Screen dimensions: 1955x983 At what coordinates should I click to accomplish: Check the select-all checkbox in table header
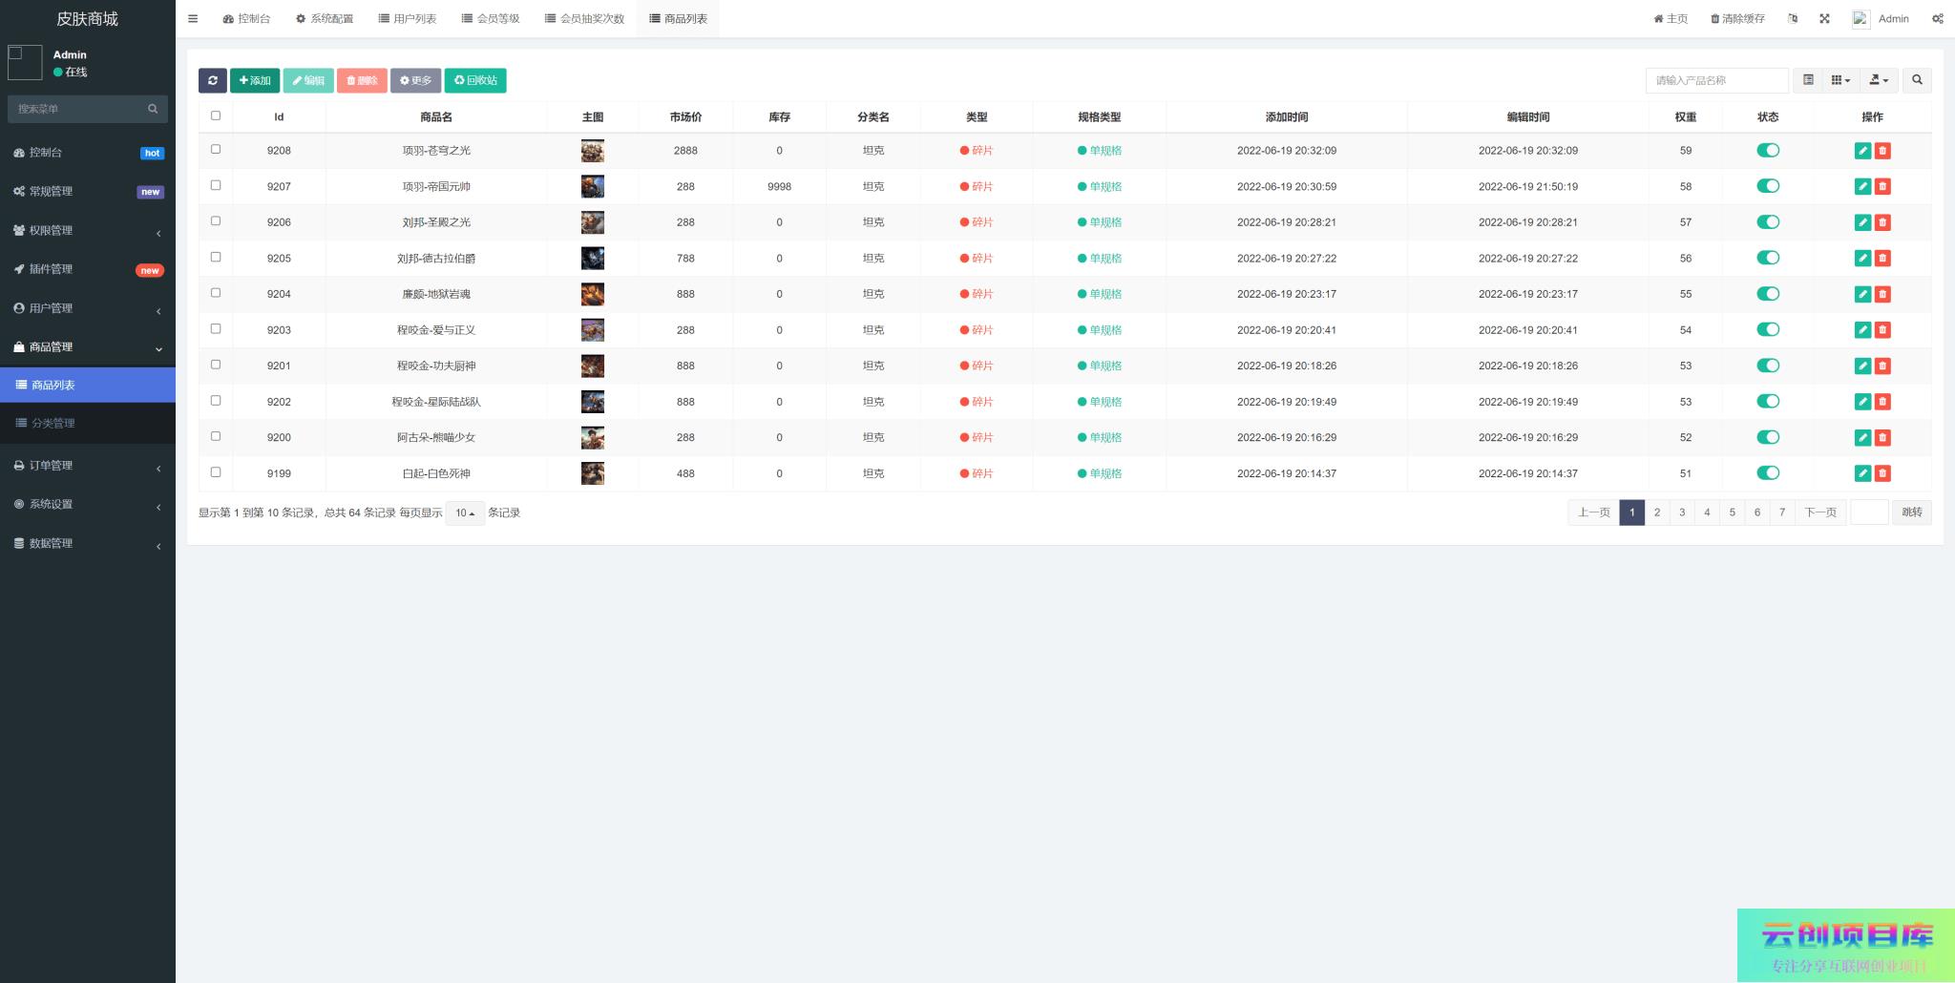click(x=216, y=115)
